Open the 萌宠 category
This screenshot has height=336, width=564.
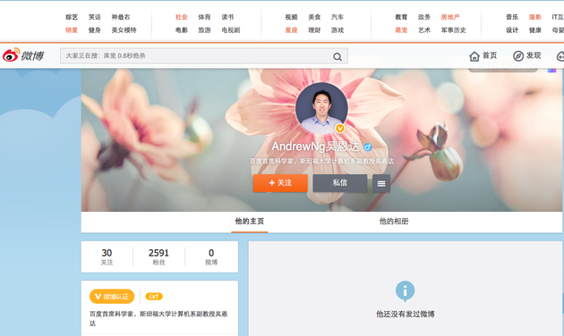(401, 30)
